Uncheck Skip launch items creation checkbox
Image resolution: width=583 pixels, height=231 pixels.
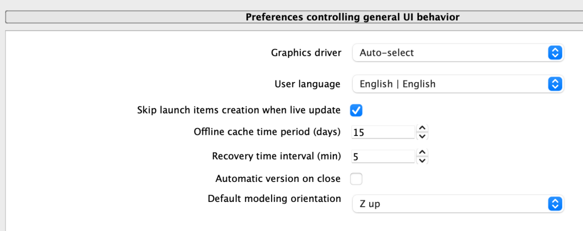(x=356, y=110)
